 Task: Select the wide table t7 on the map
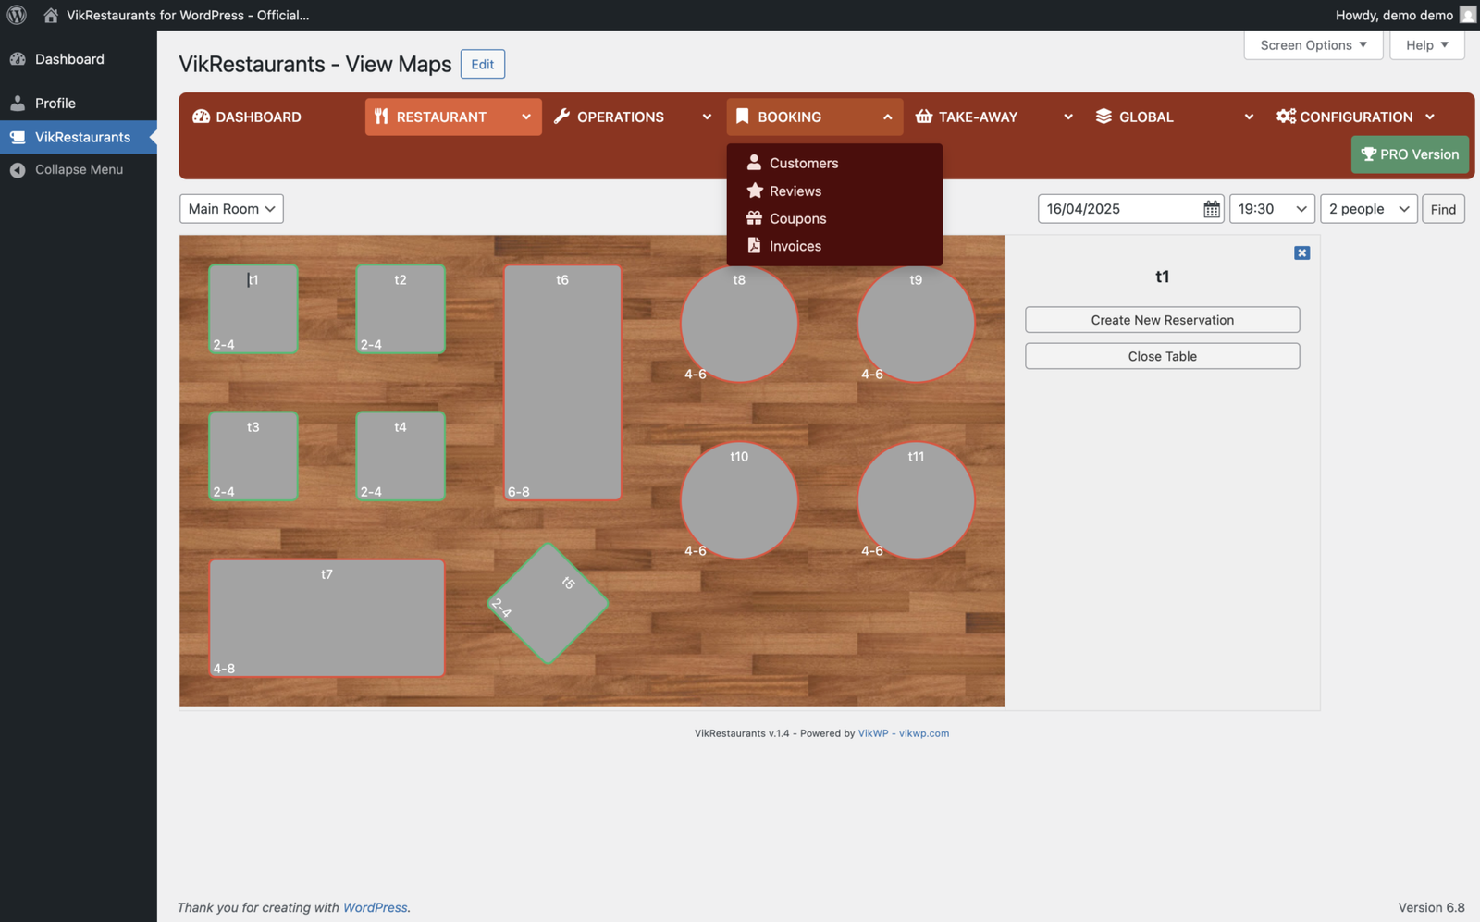click(x=327, y=618)
